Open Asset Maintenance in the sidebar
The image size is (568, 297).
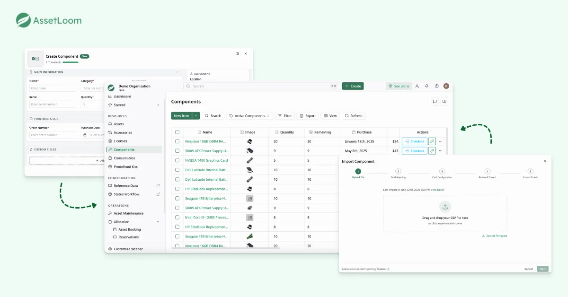point(128,213)
